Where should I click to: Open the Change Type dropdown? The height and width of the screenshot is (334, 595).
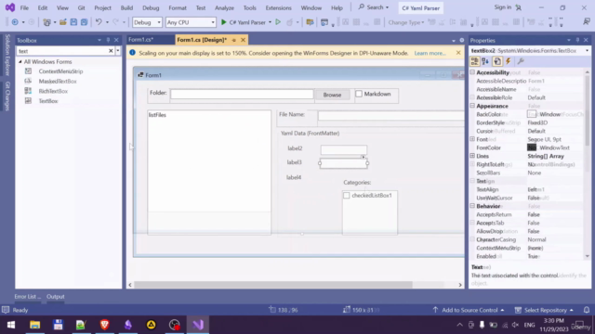(405, 22)
